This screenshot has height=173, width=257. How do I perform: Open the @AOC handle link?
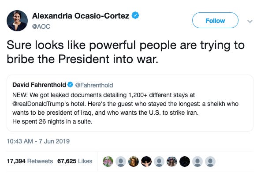click(x=41, y=26)
